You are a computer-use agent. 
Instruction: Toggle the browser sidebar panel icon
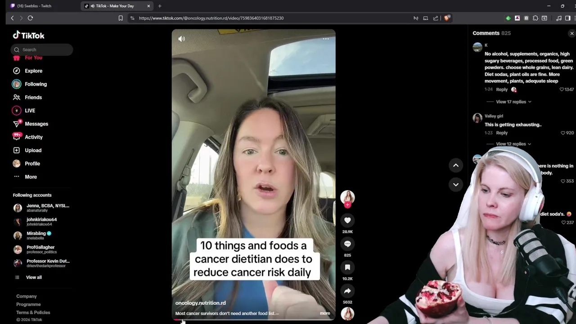(567, 18)
